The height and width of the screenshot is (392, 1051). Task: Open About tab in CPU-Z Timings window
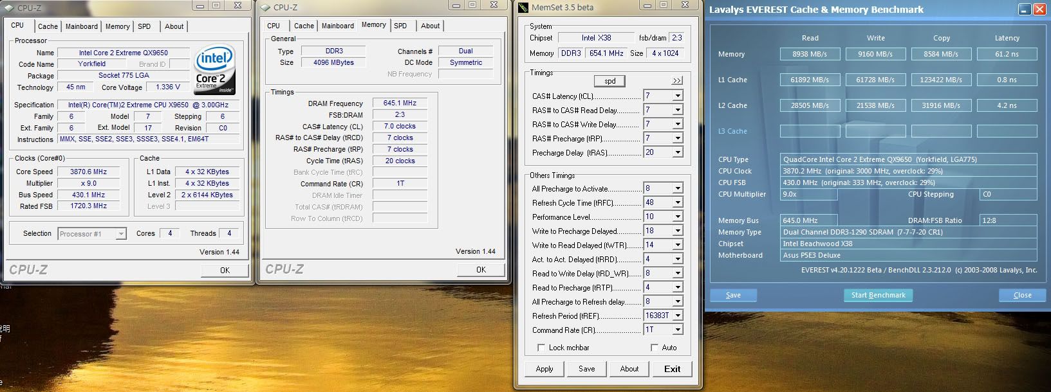(431, 26)
